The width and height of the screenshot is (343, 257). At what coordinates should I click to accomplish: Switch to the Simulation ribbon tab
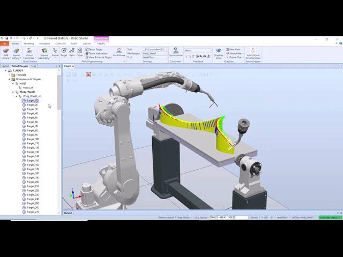(x=44, y=44)
